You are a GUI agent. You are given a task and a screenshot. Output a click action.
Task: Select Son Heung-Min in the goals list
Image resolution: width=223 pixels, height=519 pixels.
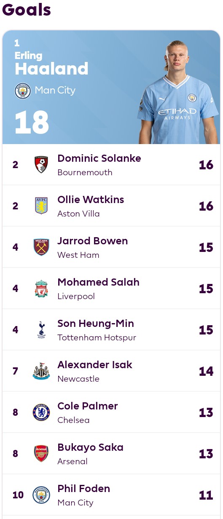96,324
